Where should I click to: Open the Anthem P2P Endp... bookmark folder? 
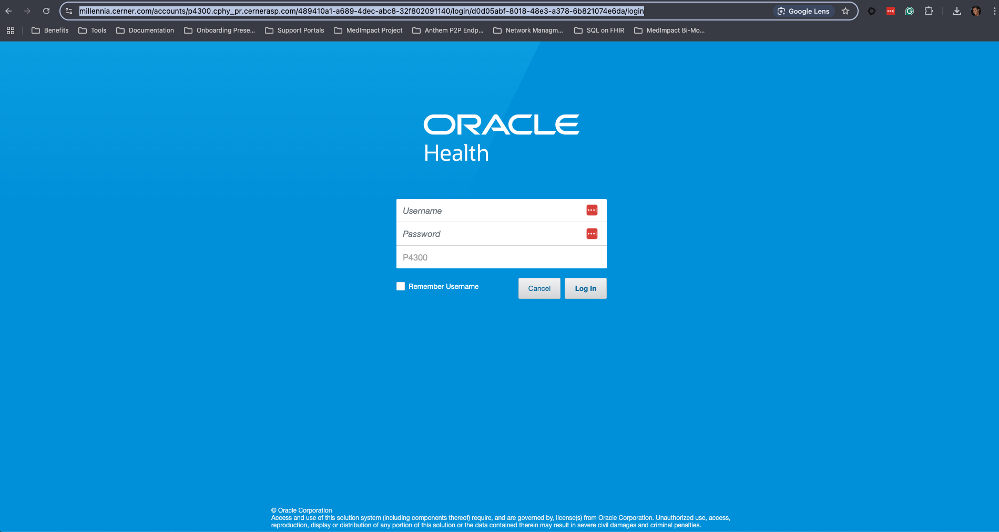[448, 30]
